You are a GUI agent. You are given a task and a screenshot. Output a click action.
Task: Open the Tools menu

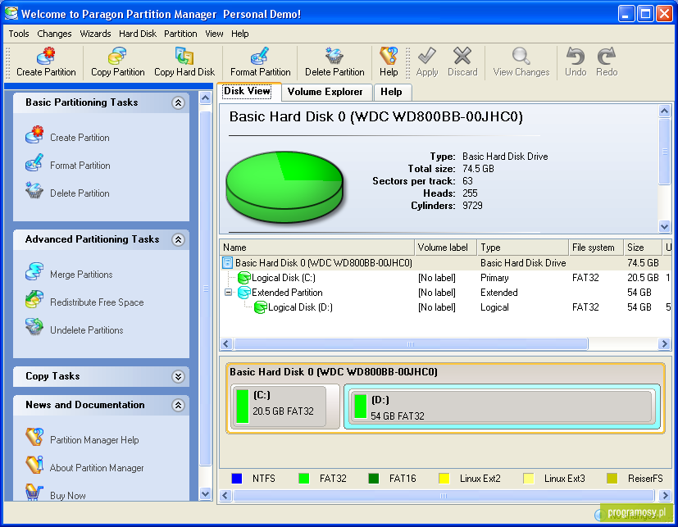19,34
